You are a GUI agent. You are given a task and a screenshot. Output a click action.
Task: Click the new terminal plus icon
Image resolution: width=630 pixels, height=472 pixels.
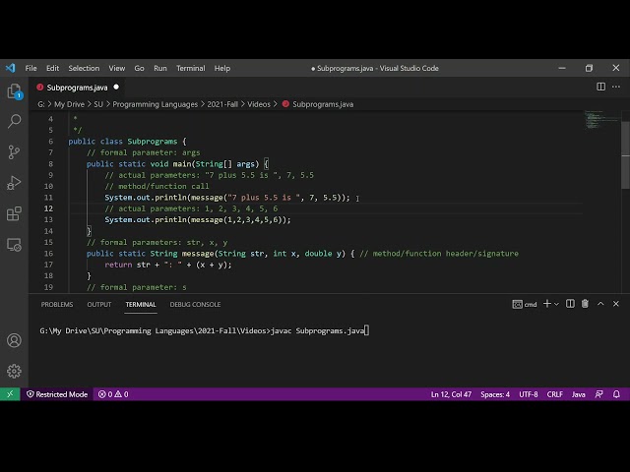coord(547,304)
